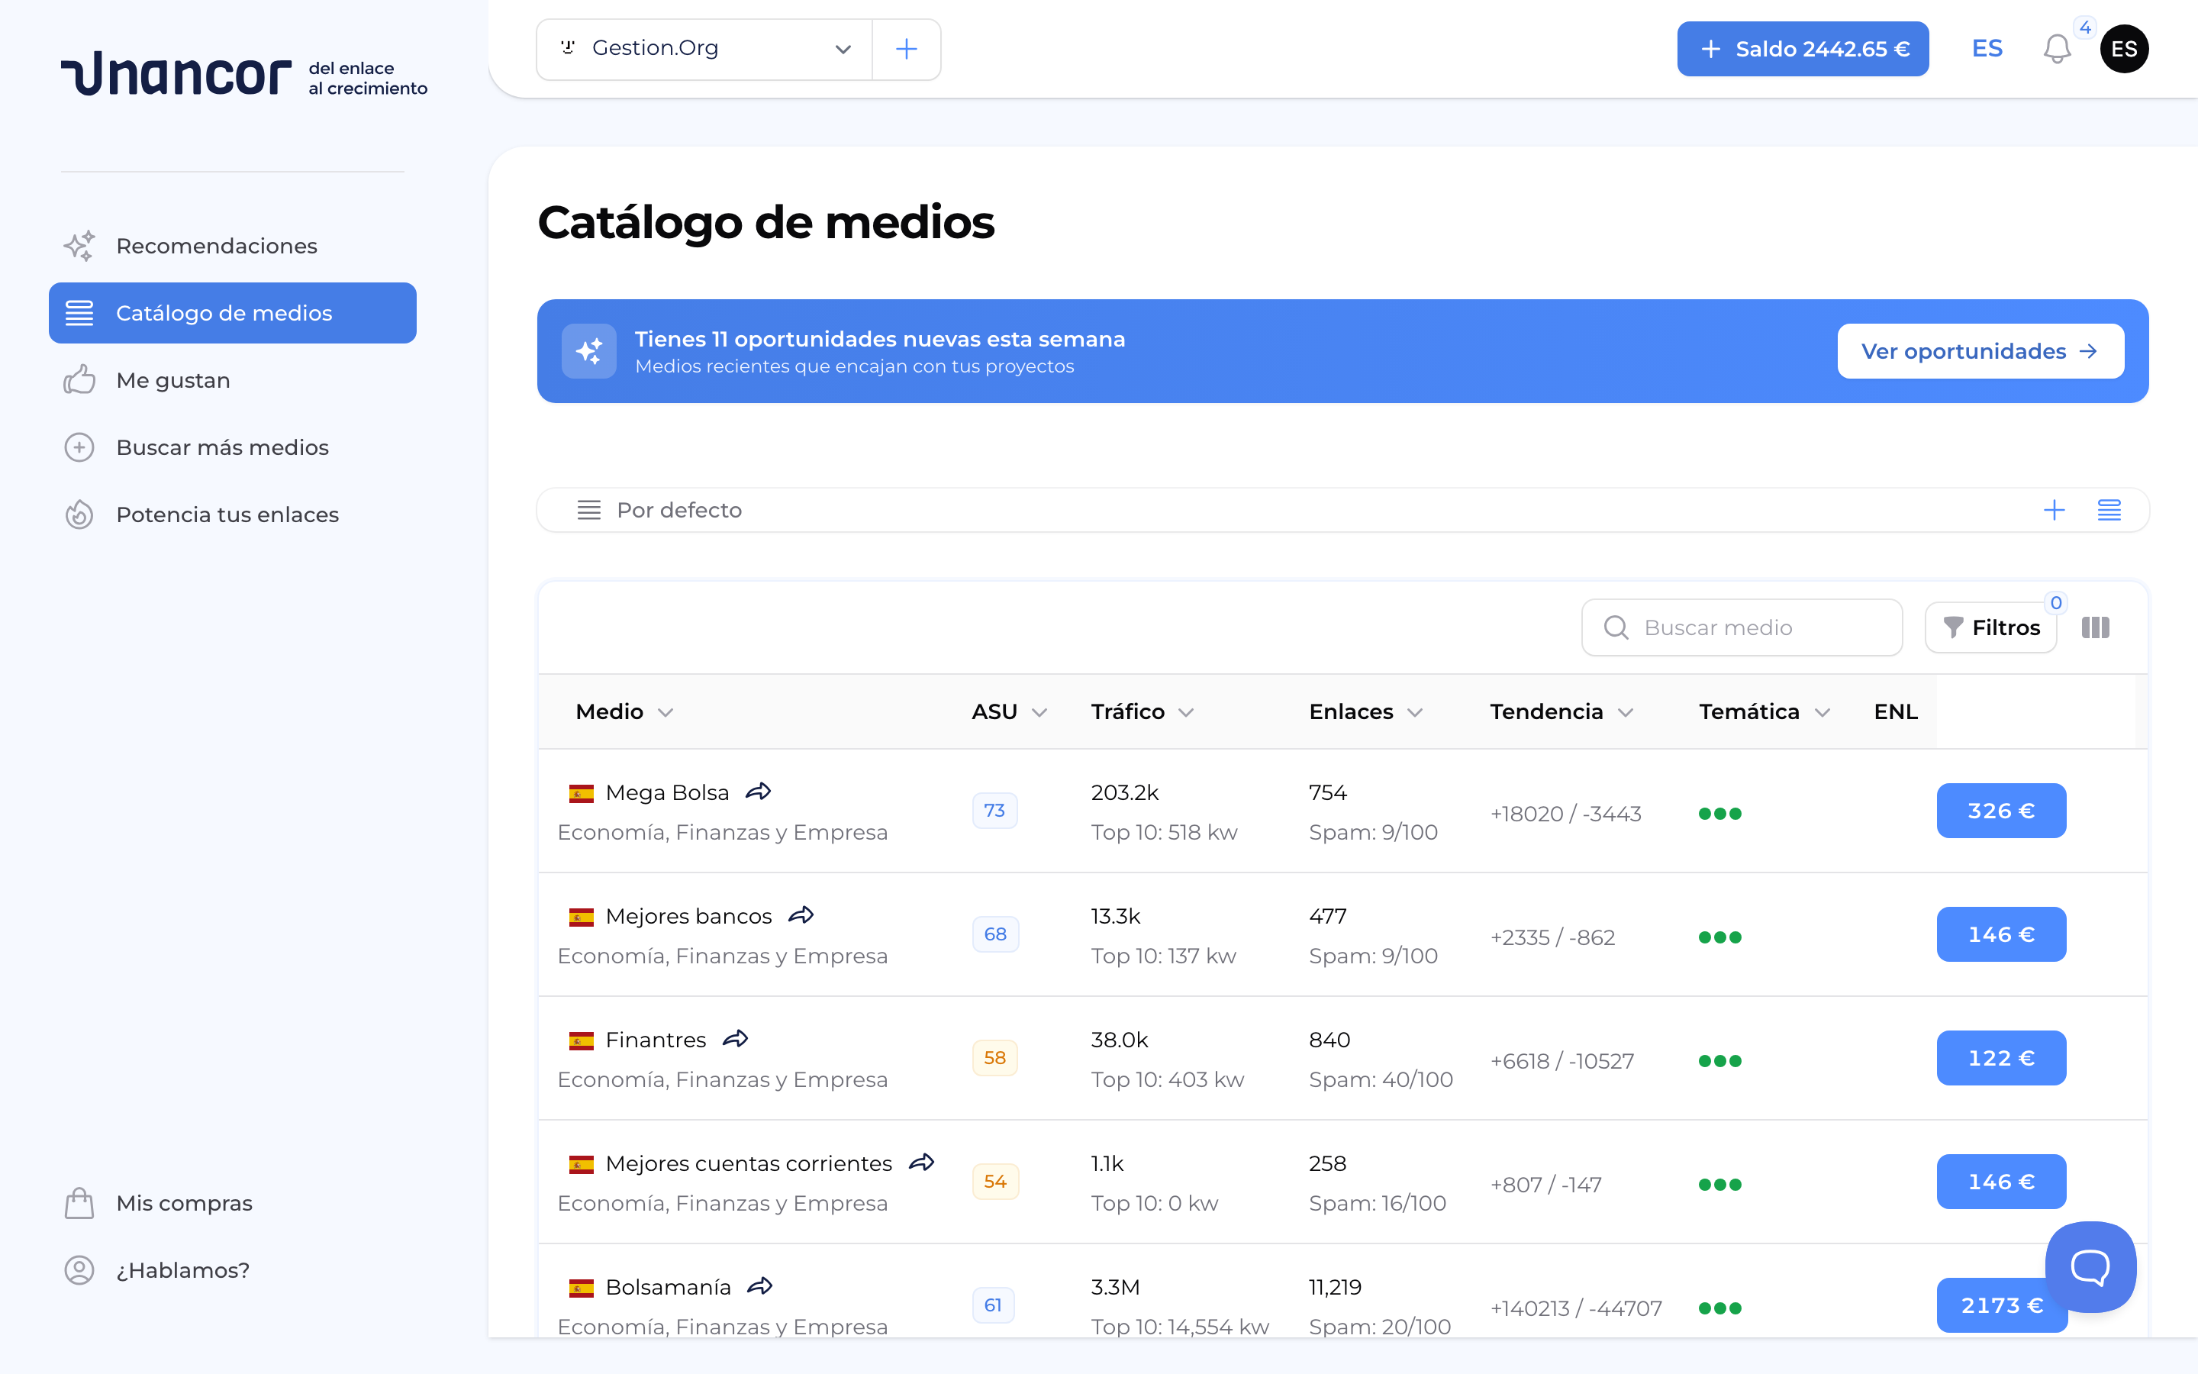Open the Buscar más medios plus icon
Screen dimensions: 2198x1374
coord(80,447)
